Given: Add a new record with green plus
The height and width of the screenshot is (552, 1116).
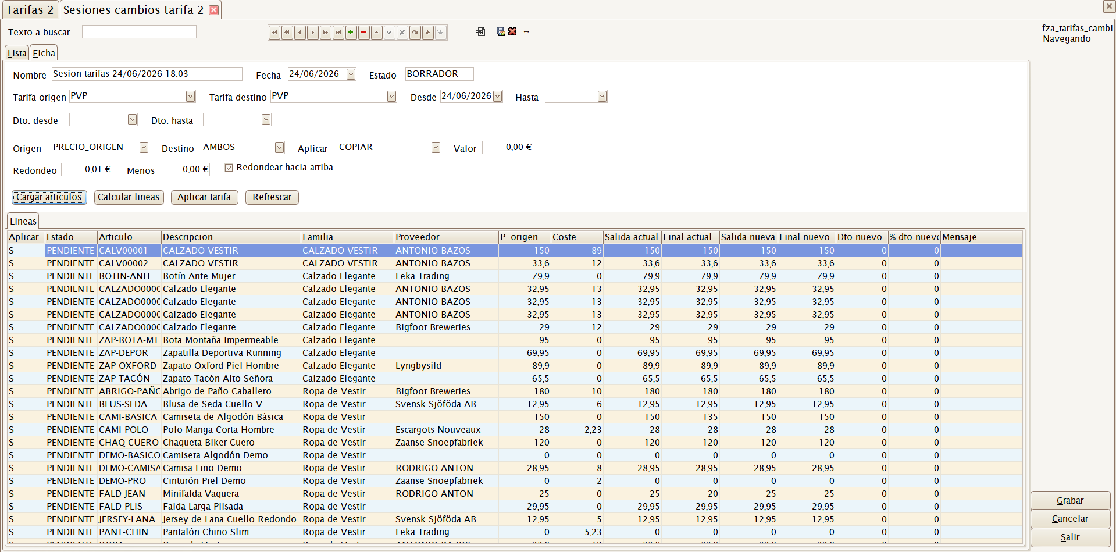Looking at the screenshot, I should [x=351, y=33].
